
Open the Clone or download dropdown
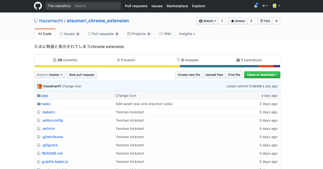coord(262,75)
